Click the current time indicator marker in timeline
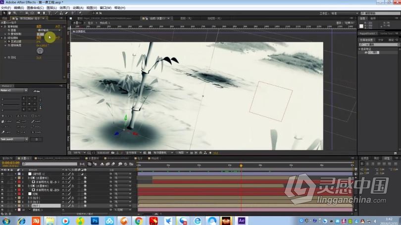The width and height of the screenshot is (401, 225). [241, 166]
